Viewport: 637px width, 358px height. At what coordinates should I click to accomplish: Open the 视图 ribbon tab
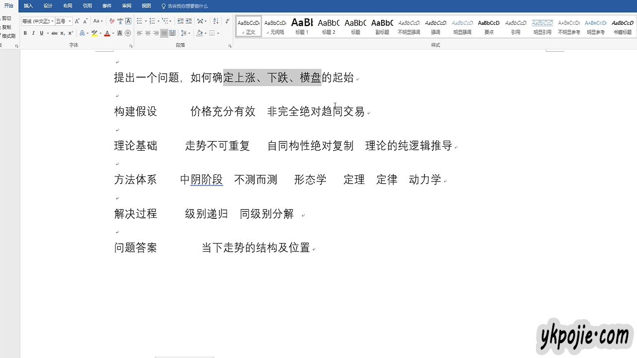click(x=146, y=6)
